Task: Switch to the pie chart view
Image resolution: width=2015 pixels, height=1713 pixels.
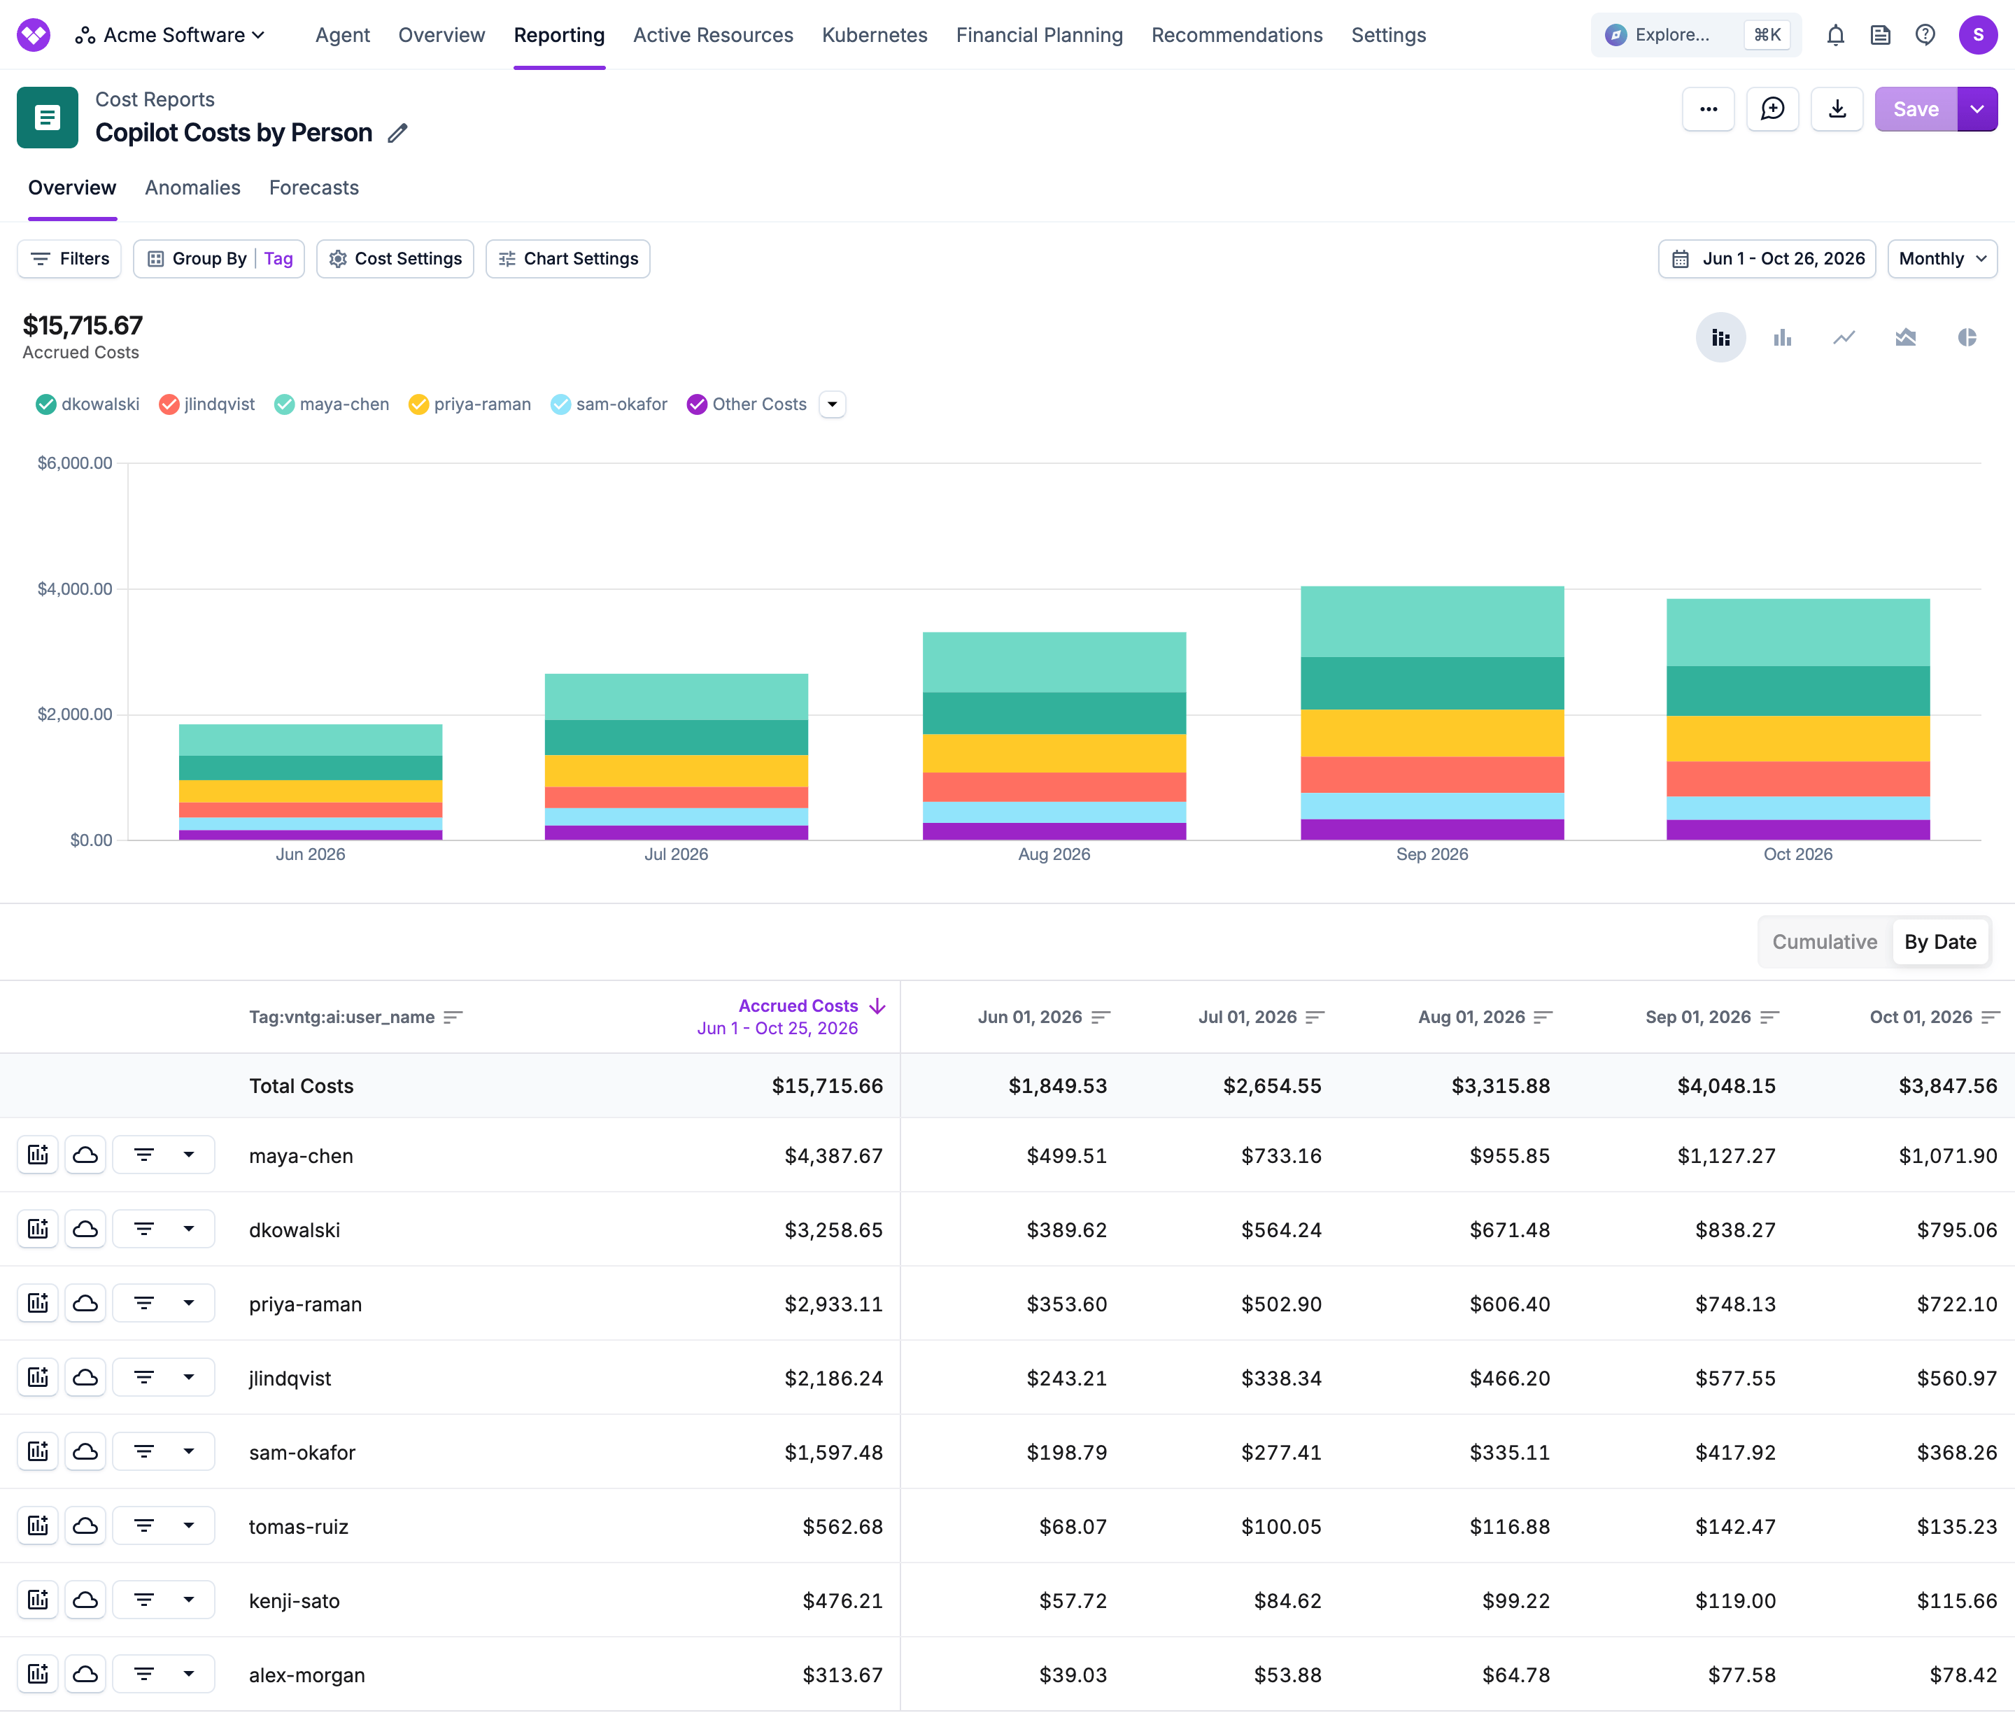Action: coord(1967,337)
